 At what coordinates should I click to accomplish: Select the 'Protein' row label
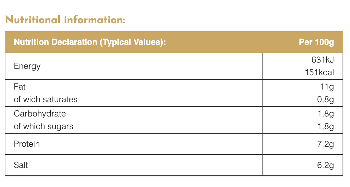[27, 144]
